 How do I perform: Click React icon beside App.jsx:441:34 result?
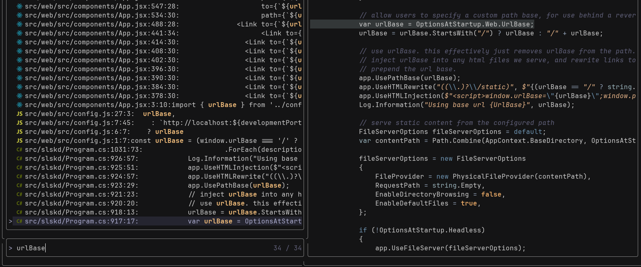click(x=20, y=33)
